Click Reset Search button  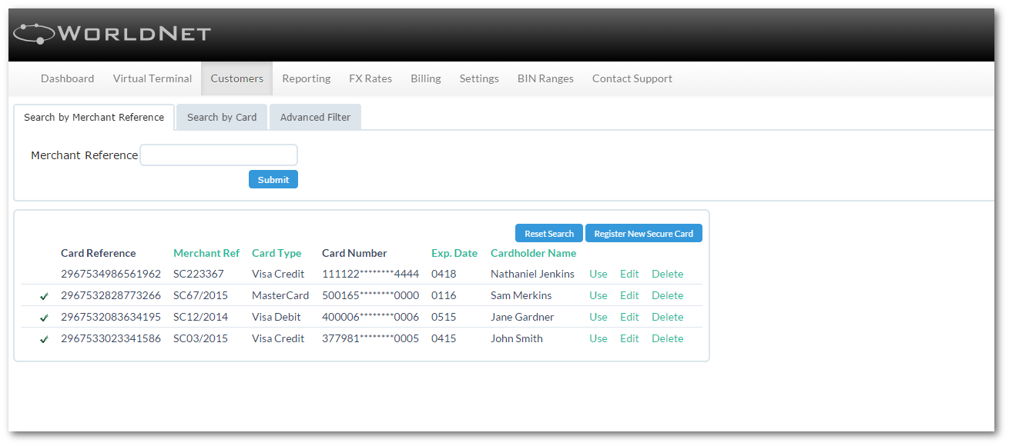tap(549, 233)
